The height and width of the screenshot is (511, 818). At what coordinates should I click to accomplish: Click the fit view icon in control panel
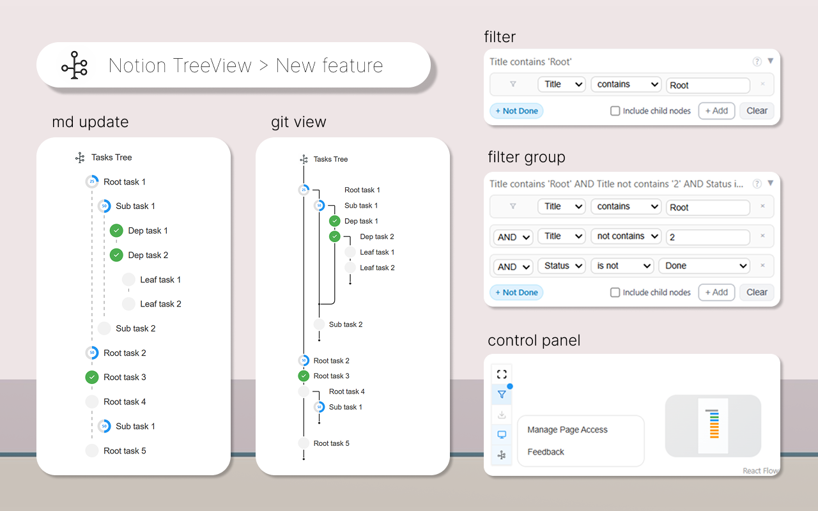coord(502,374)
